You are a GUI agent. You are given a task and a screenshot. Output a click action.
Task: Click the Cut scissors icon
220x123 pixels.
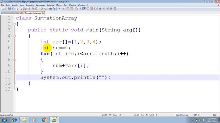pyautogui.click(x=29, y=9)
